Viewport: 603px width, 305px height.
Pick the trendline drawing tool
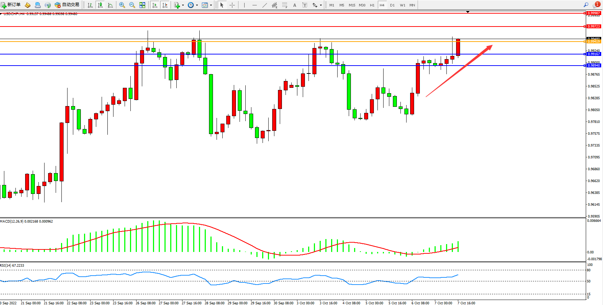point(265,5)
